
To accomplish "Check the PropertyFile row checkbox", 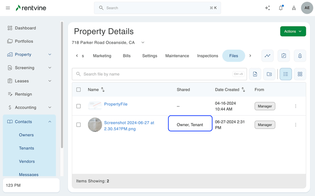I will [x=78, y=106].
